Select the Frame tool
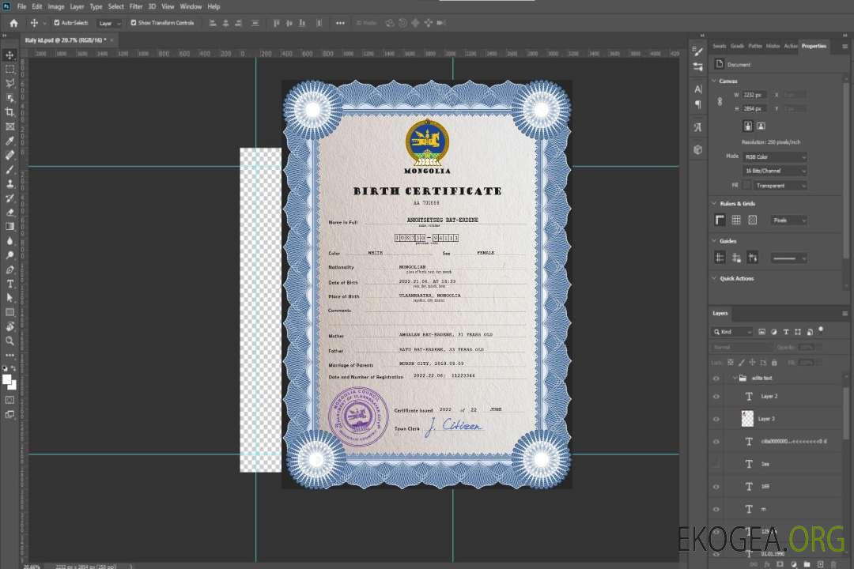This screenshot has height=569, width=854. [9, 126]
